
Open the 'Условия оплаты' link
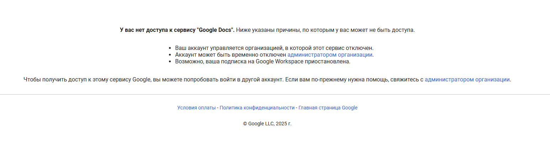tap(196, 108)
